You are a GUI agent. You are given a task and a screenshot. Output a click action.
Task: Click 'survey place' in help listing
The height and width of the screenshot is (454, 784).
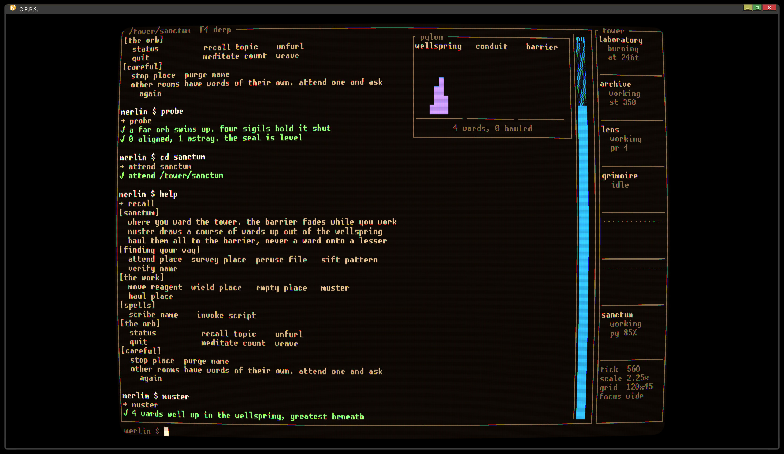[x=218, y=260]
